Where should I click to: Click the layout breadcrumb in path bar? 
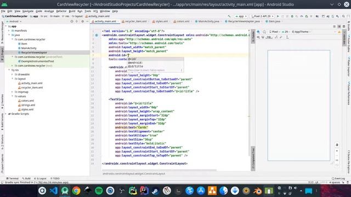click(x=77, y=16)
